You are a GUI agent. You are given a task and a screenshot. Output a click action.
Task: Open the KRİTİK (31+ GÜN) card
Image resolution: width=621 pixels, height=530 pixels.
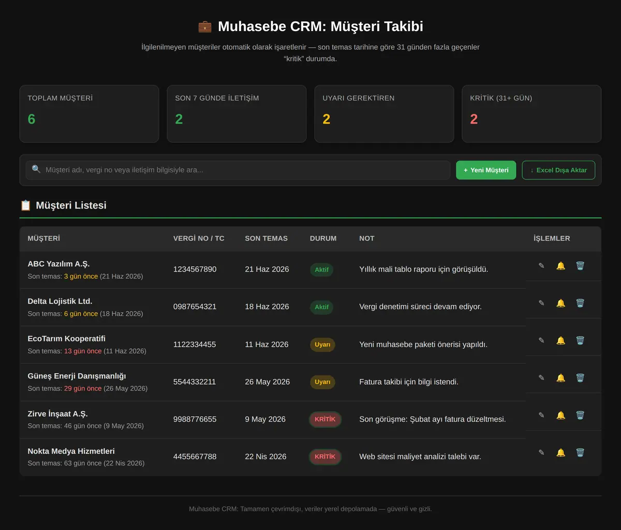pos(531,114)
